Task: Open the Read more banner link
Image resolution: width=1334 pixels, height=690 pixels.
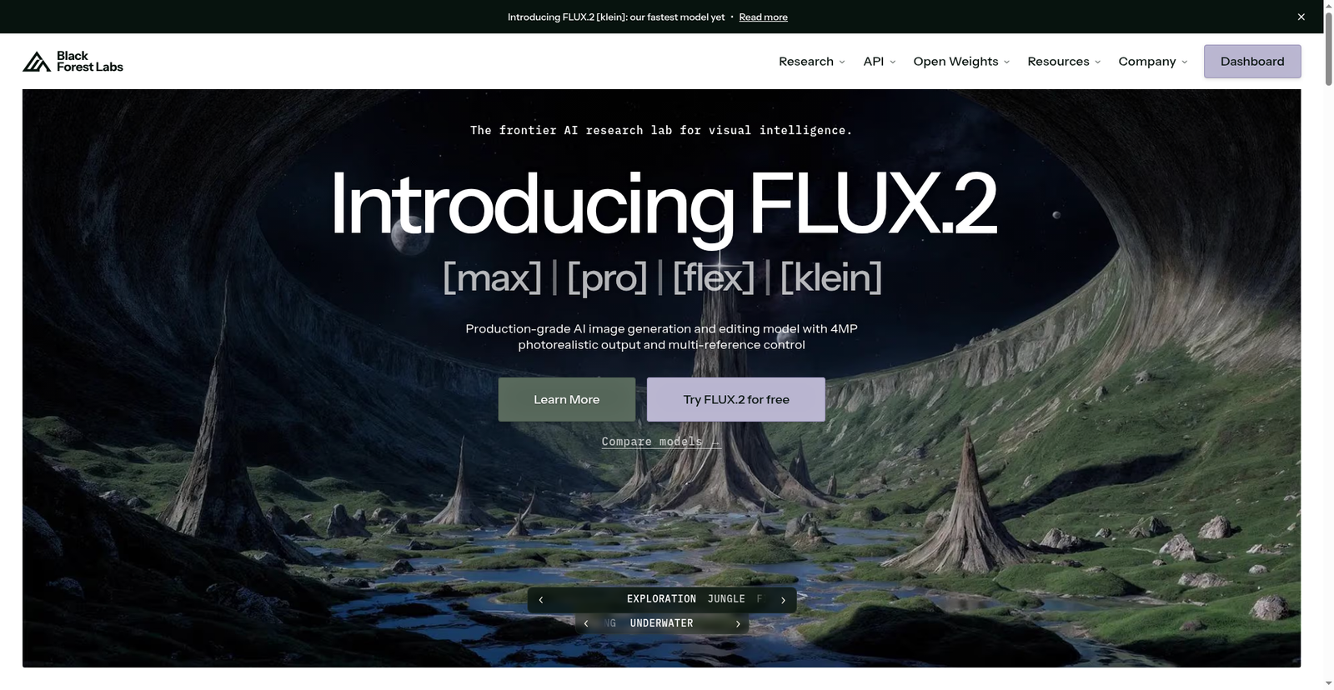Action: pos(763,17)
